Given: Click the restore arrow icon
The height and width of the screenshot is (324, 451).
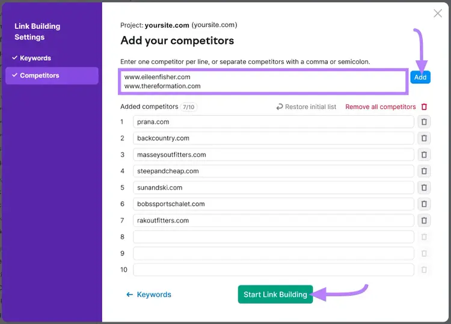Looking at the screenshot, I should [279, 107].
